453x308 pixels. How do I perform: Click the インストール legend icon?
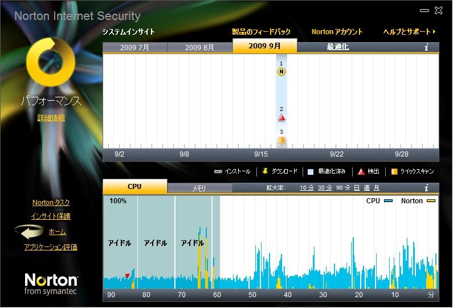click(218, 171)
